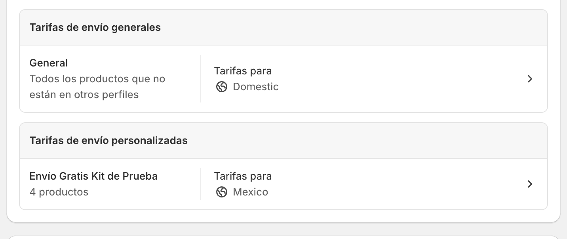The image size is (567, 239).
Task: Click the globe icon beside Mexico
Action: 222,192
